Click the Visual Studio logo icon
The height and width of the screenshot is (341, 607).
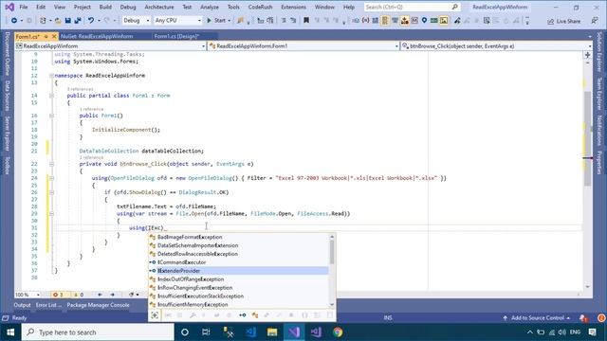pyautogui.click(x=9, y=7)
